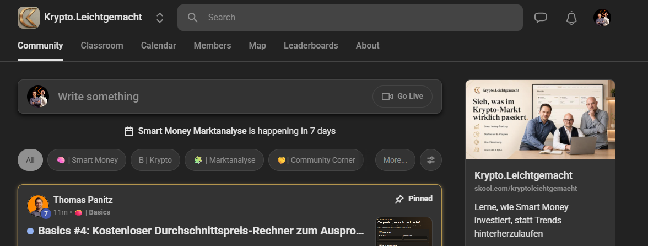Viewport: 648px width, 246px height.
Task: Open the Calendar tab
Action: 158,45
